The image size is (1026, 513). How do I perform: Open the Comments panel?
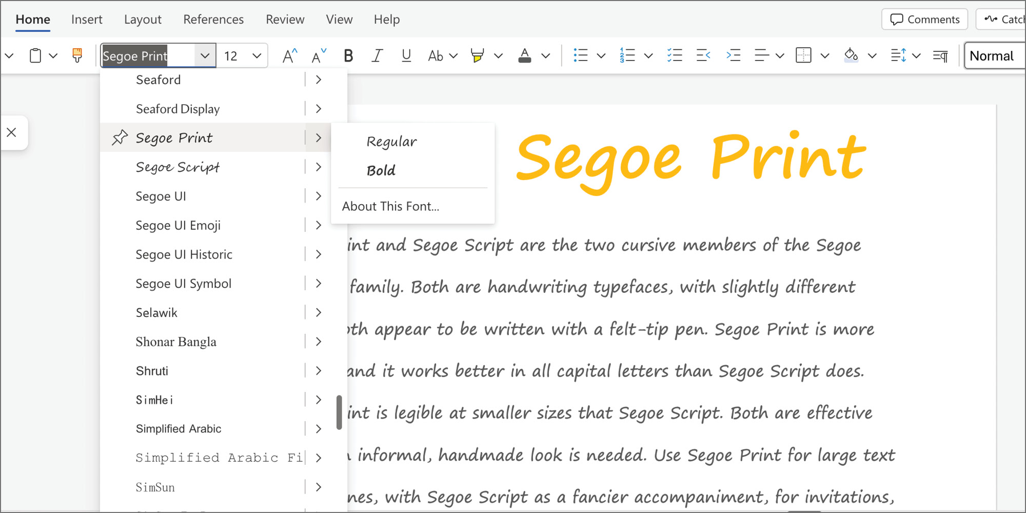tap(924, 19)
